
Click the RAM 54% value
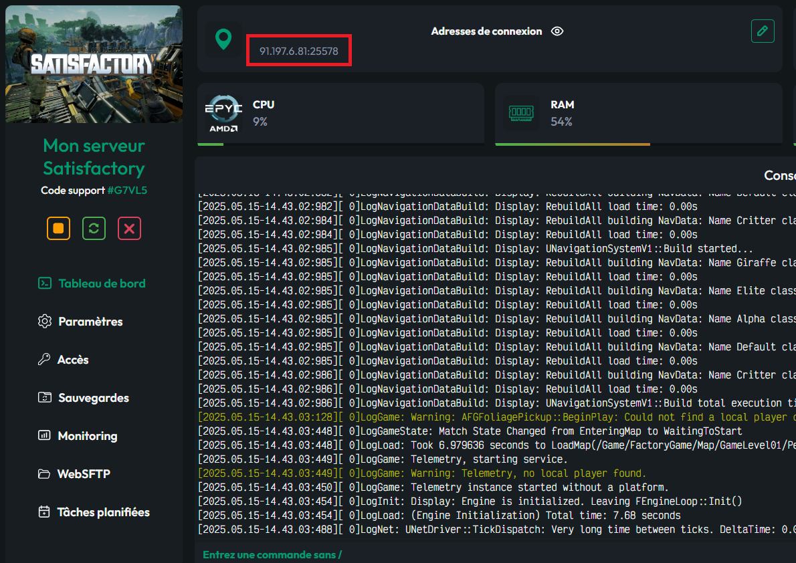coord(561,122)
